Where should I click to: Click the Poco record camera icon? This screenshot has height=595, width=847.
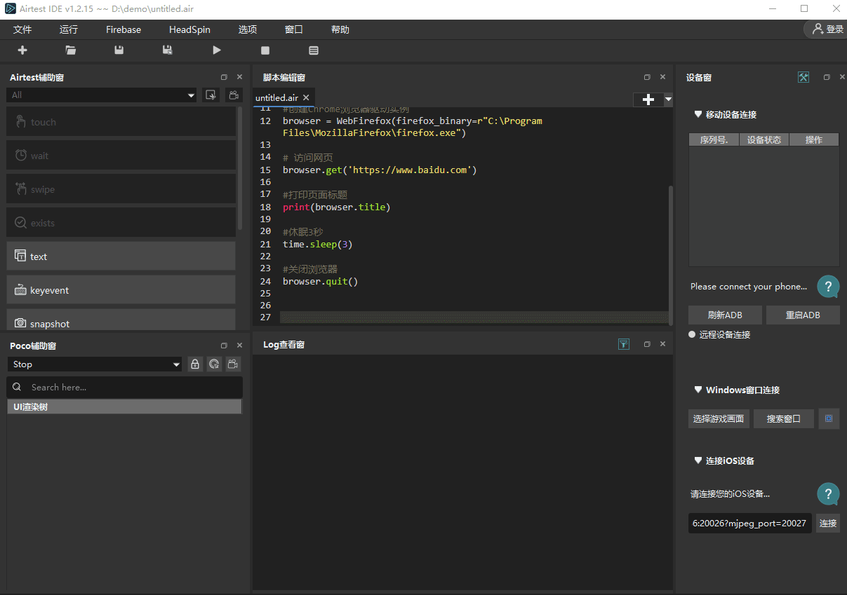(233, 364)
